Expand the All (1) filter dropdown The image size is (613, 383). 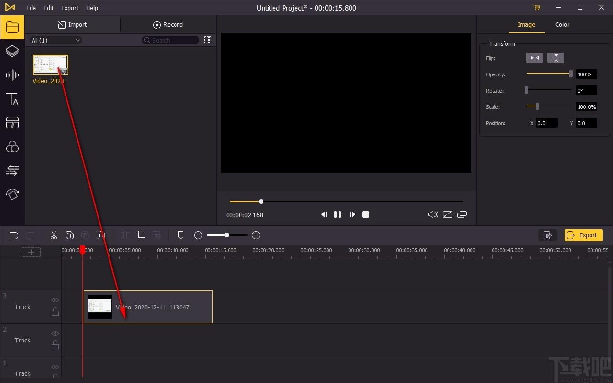coord(56,41)
